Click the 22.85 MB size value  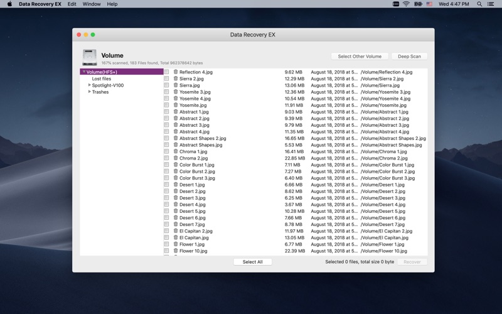pos(295,158)
